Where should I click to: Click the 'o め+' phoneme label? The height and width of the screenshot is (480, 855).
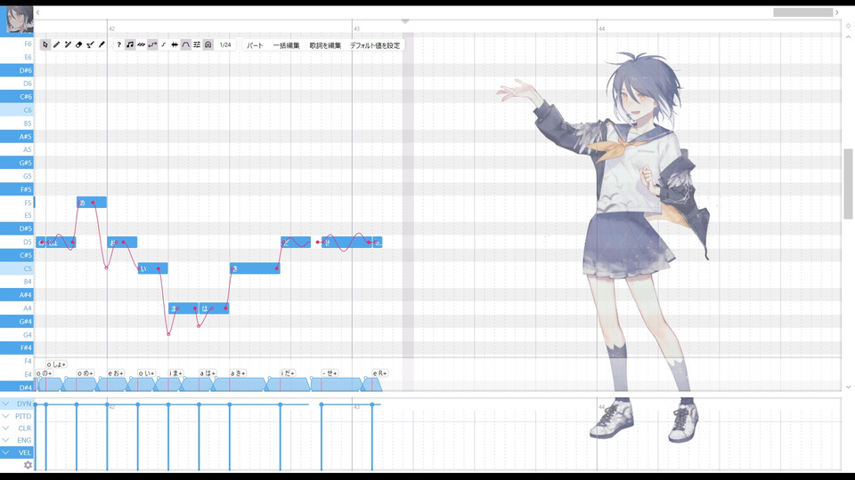tap(85, 373)
